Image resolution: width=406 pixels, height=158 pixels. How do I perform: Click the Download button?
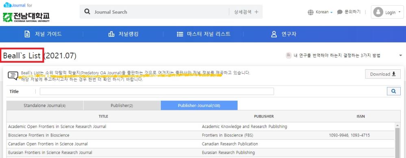point(383,74)
